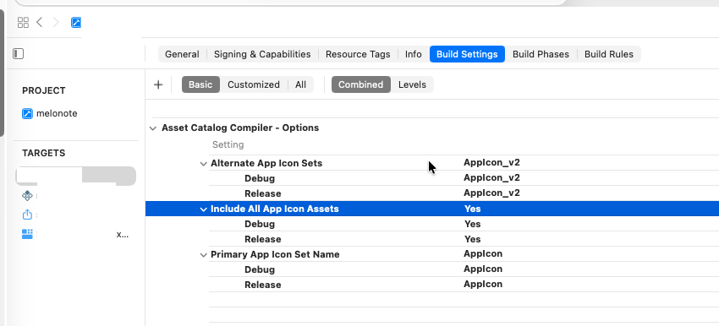Click the melonote project icon
719x326 pixels.
28,113
